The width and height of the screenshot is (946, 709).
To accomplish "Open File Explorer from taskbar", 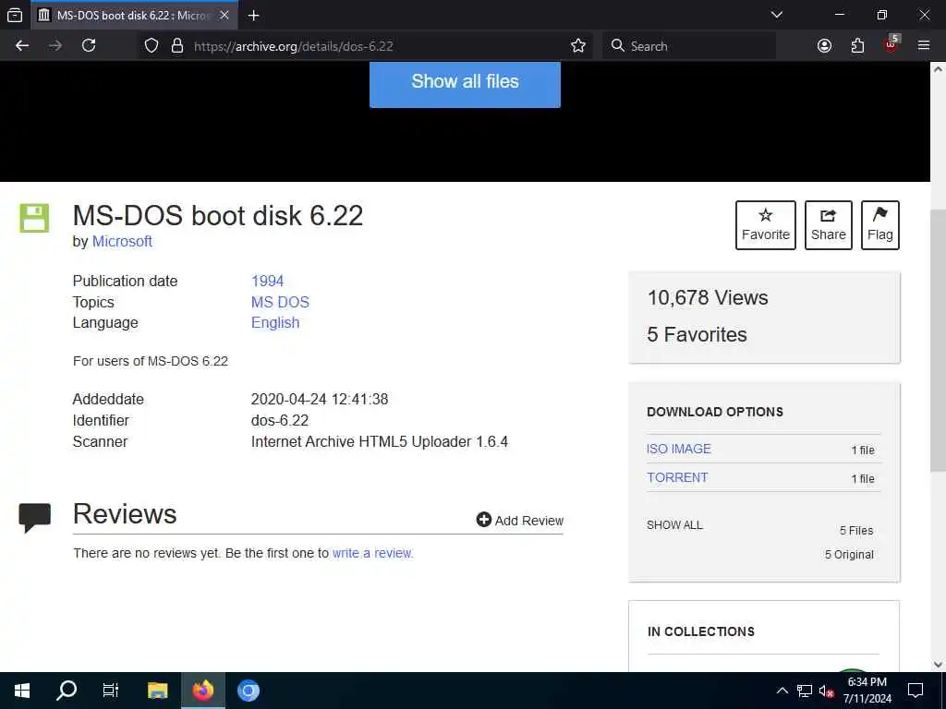I will coord(157,691).
